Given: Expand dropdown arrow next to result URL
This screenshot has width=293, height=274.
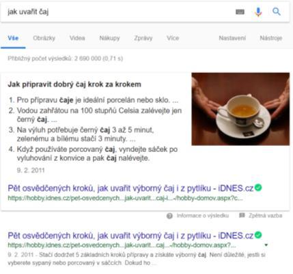Looking at the screenshot, I should click(x=266, y=245).
